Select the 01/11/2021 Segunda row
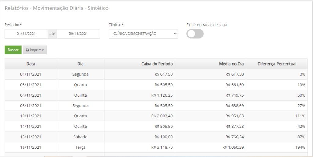The image size is (313, 157). pos(156,74)
